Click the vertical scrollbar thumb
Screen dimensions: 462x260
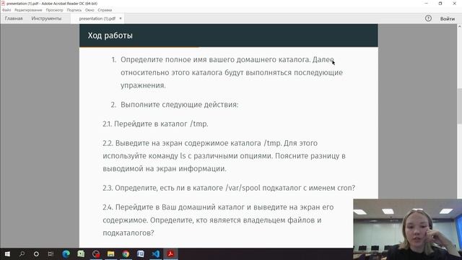coord(459,106)
